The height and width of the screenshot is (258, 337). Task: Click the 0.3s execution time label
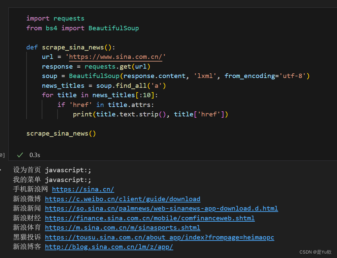pos(35,155)
